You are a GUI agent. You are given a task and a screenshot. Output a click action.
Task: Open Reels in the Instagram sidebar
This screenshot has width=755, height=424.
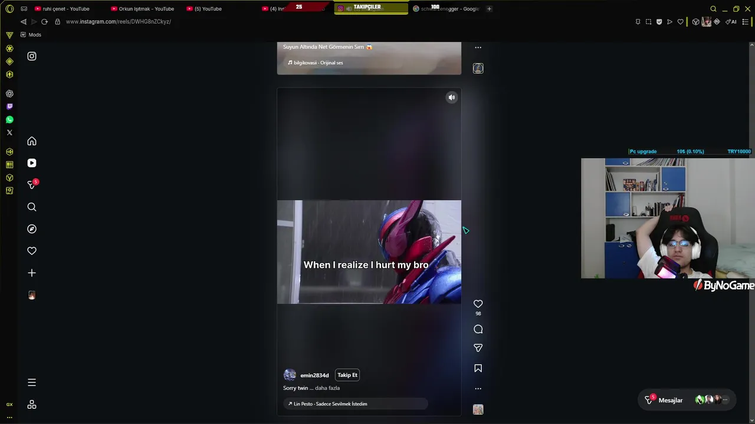point(32,163)
